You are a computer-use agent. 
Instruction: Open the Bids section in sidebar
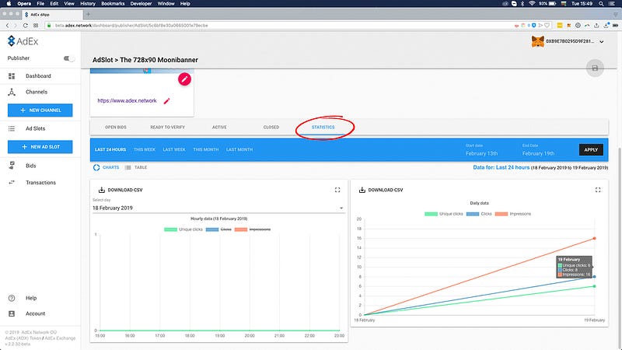point(31,165)
